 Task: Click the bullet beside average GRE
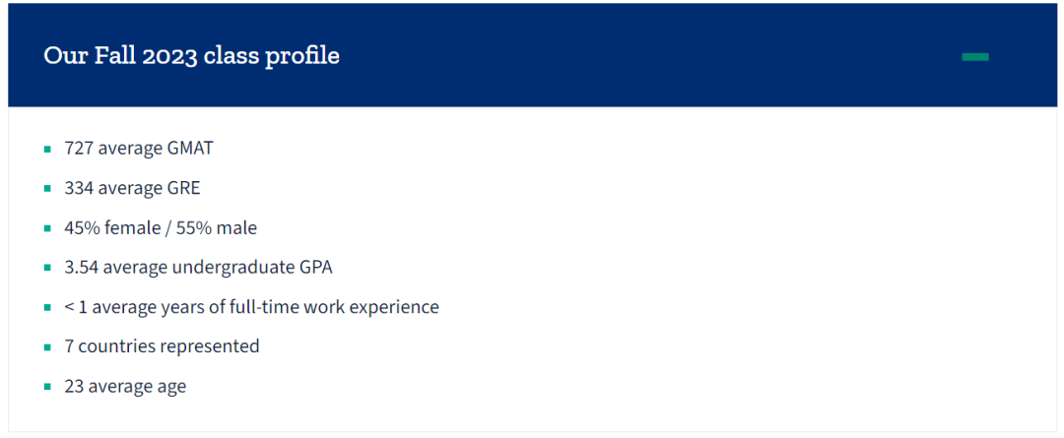(47, 189)
